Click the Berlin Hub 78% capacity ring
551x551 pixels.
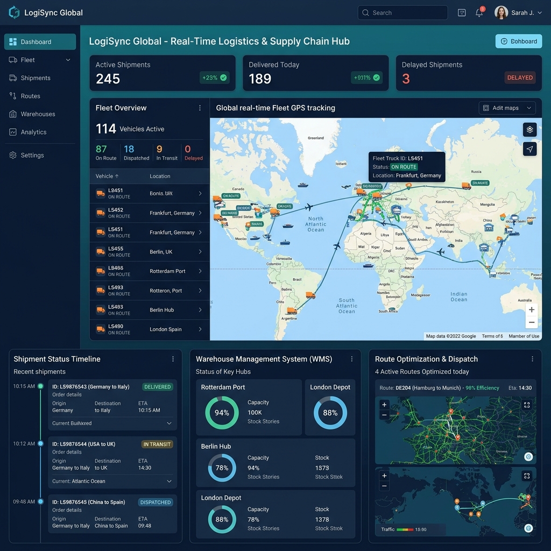[x=222, y=468]
